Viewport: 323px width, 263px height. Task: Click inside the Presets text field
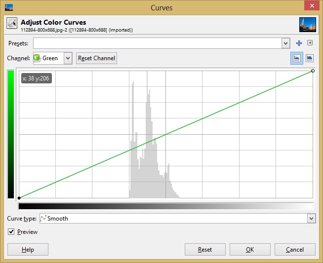tap(157, 43)
